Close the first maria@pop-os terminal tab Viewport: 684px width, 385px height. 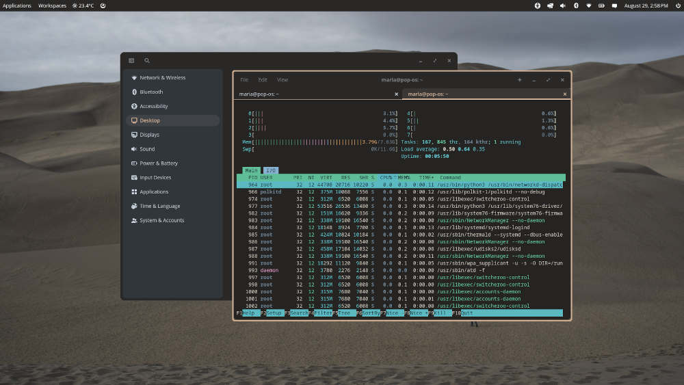396,94
